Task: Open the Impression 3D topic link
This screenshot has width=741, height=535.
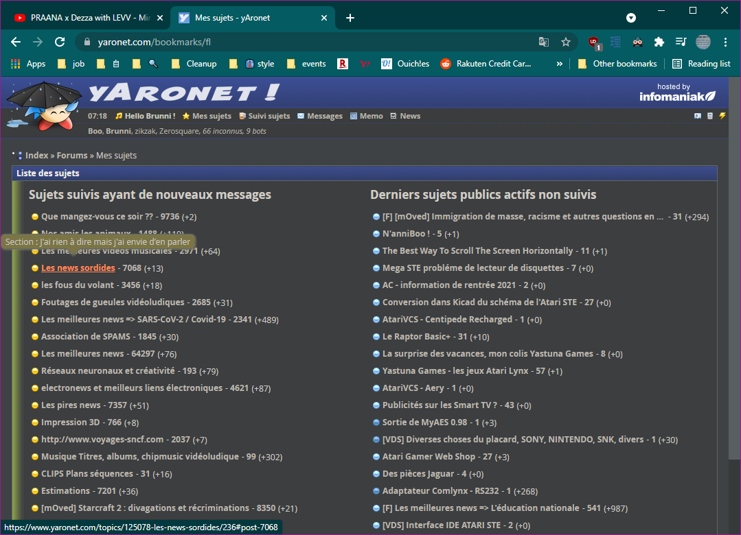Action: (x=71, y=423)
